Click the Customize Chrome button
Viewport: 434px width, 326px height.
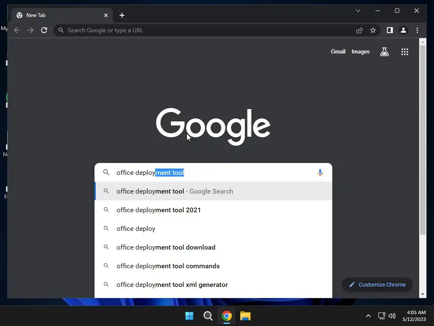377,285
